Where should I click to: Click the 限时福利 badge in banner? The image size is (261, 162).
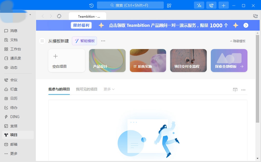click(x=81, y=25)
